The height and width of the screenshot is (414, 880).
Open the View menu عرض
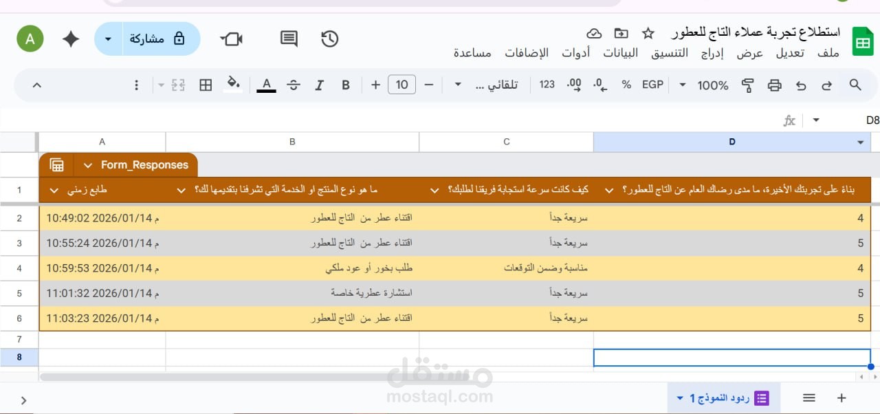[x=750, y=53]
